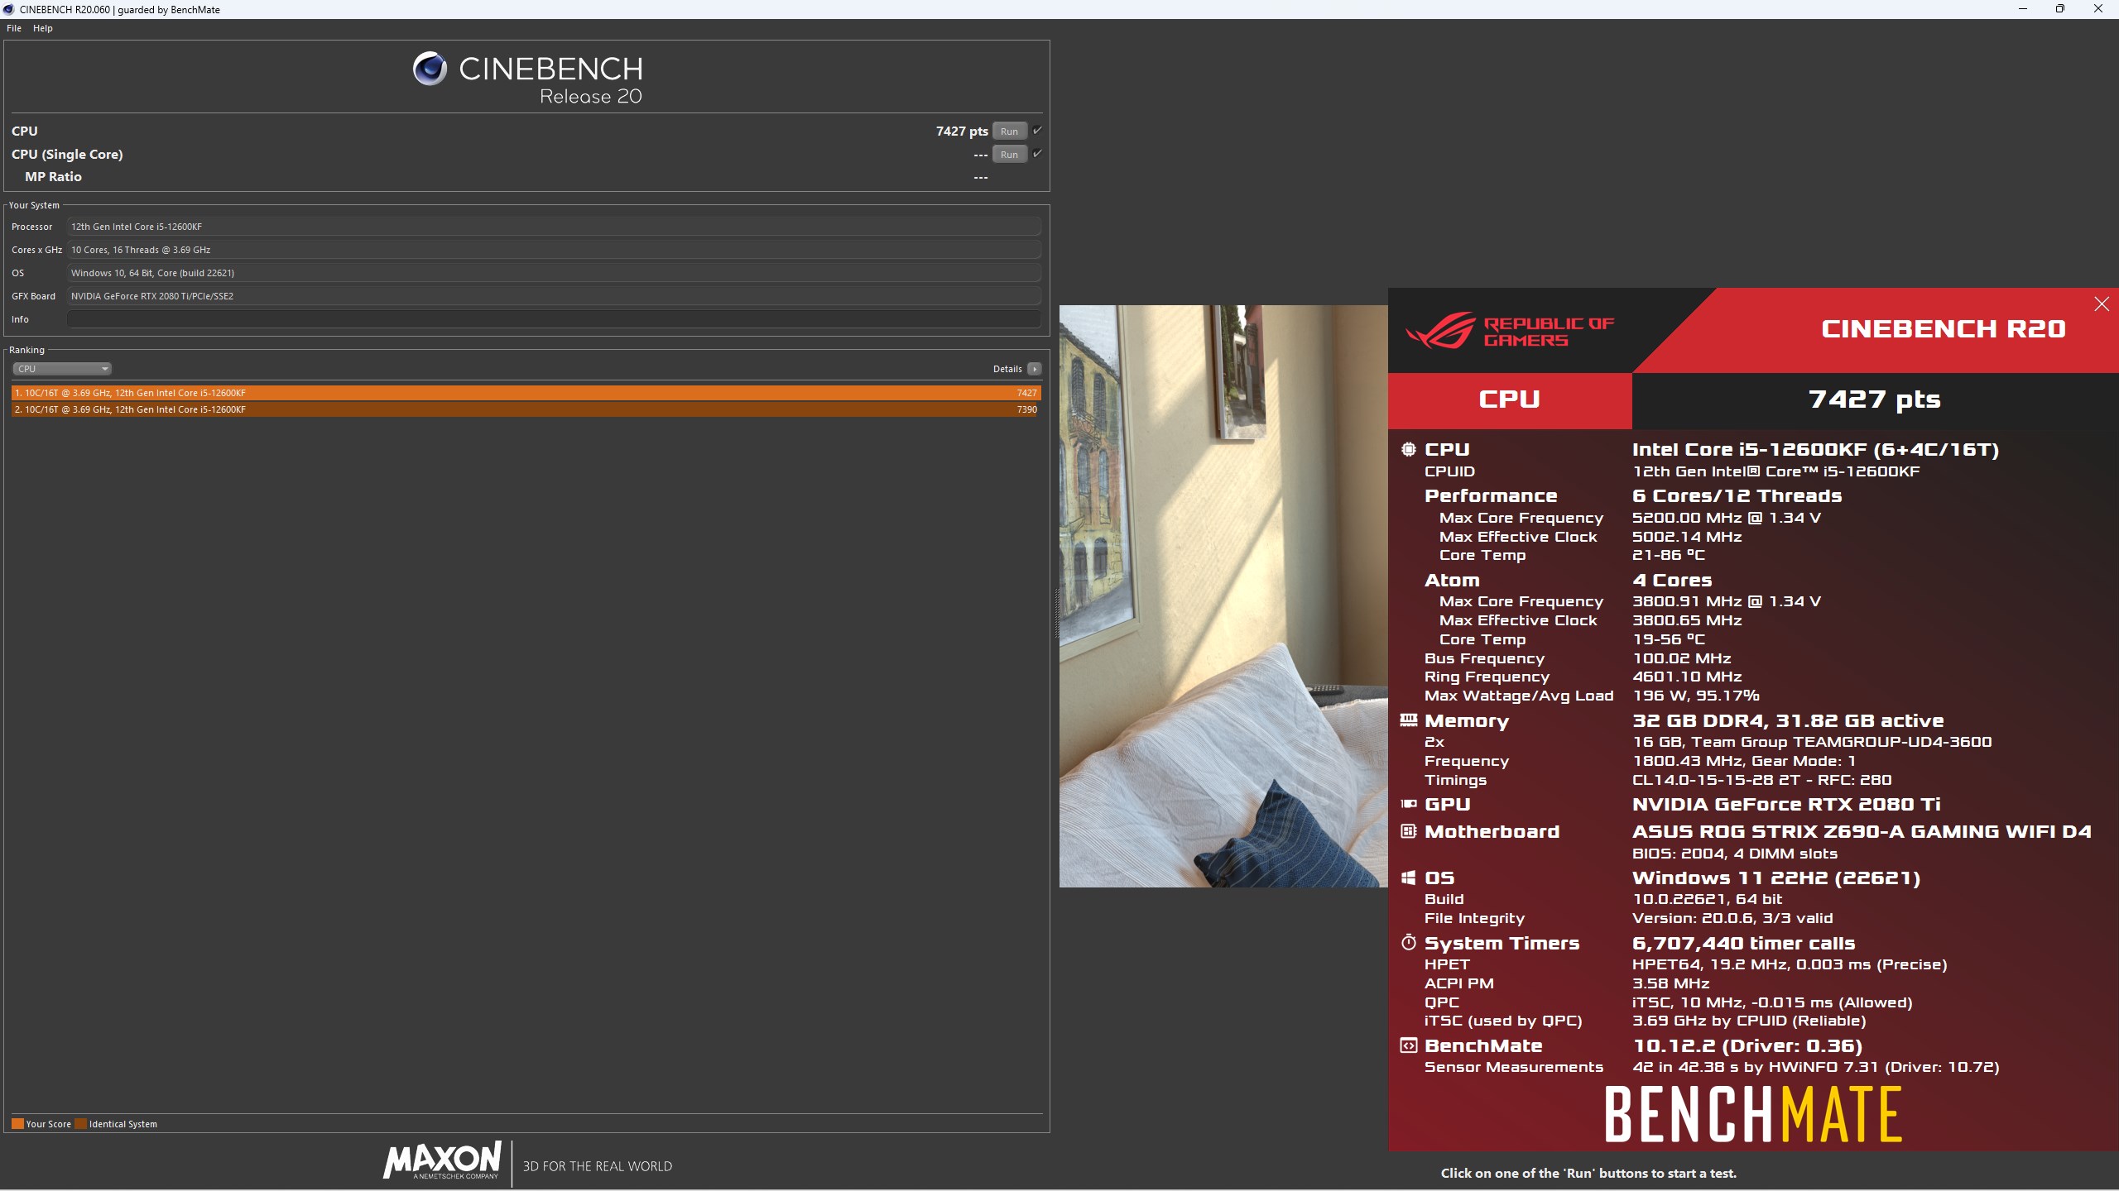Click the Intel Core i5-12600KF (6+4C/16T) heading

pyautogui.click(x=1815, y=449)
